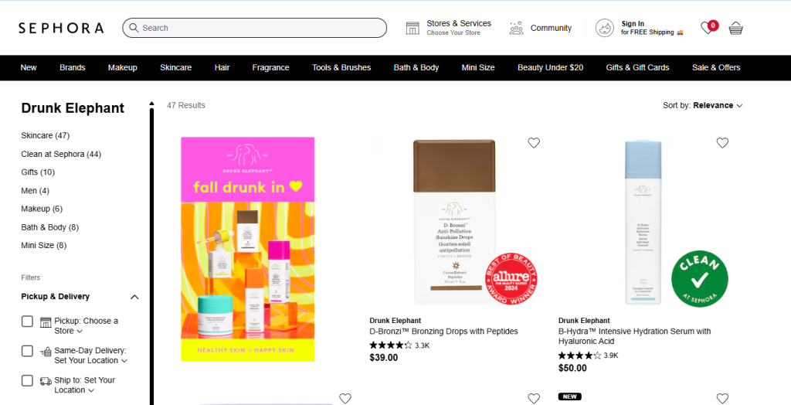This screenshot has height=405, width=791.
Task: Check the Pickup: Choose a Store checkbox
Action: click(x=27, y=322)
